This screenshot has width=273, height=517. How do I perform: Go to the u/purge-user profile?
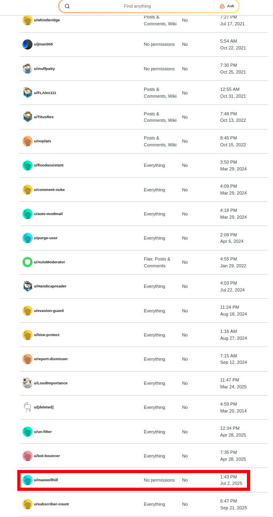[x=45, y=238]
